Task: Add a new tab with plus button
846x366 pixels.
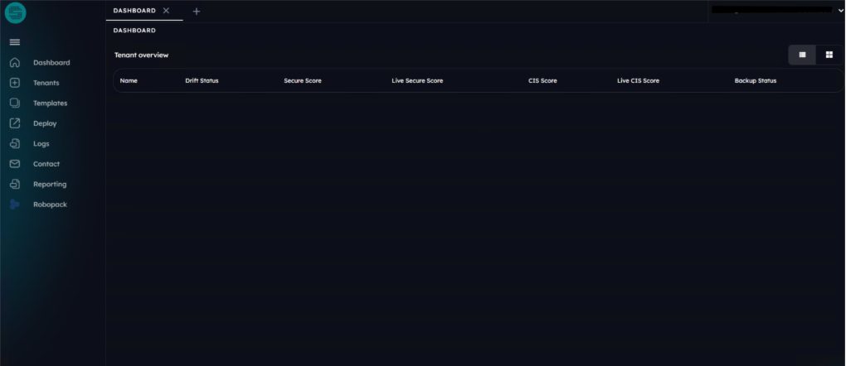Action: [x=197, y=11]
